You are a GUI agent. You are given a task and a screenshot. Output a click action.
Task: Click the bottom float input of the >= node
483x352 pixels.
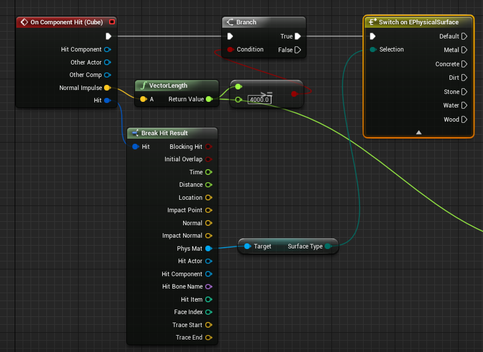238,100
